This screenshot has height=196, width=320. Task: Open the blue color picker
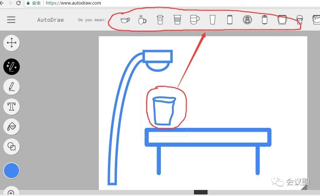tap(12, 171)
